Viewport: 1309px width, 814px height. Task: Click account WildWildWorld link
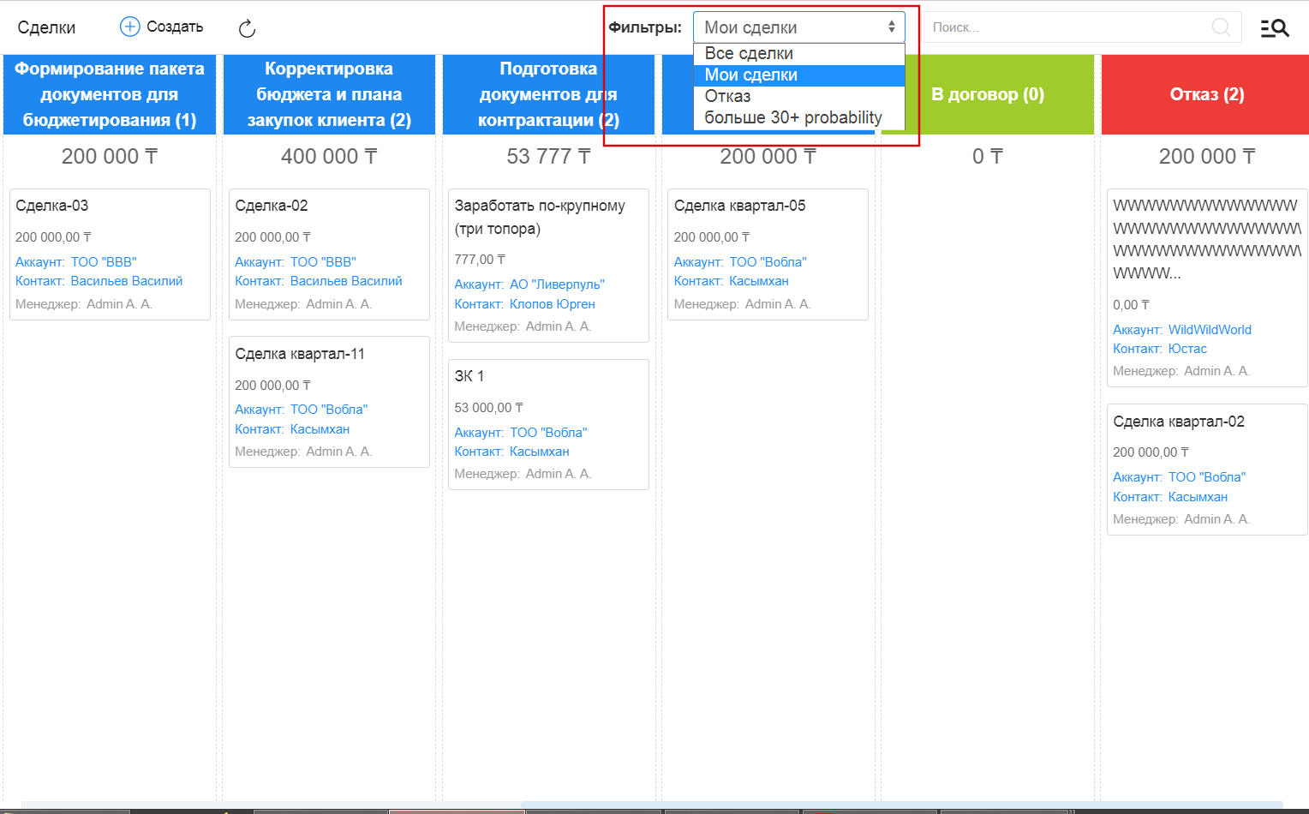pyautogui.click(x=1210, y=330)
